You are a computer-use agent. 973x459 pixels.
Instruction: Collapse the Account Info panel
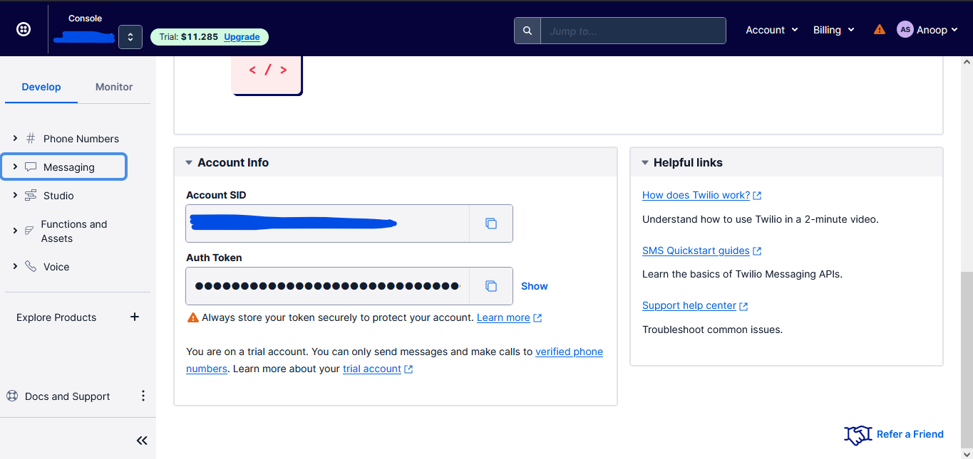189,163
